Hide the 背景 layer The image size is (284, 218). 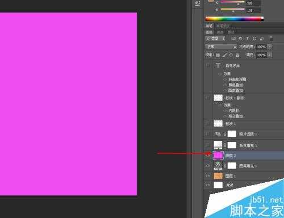(x=208, y=185)
